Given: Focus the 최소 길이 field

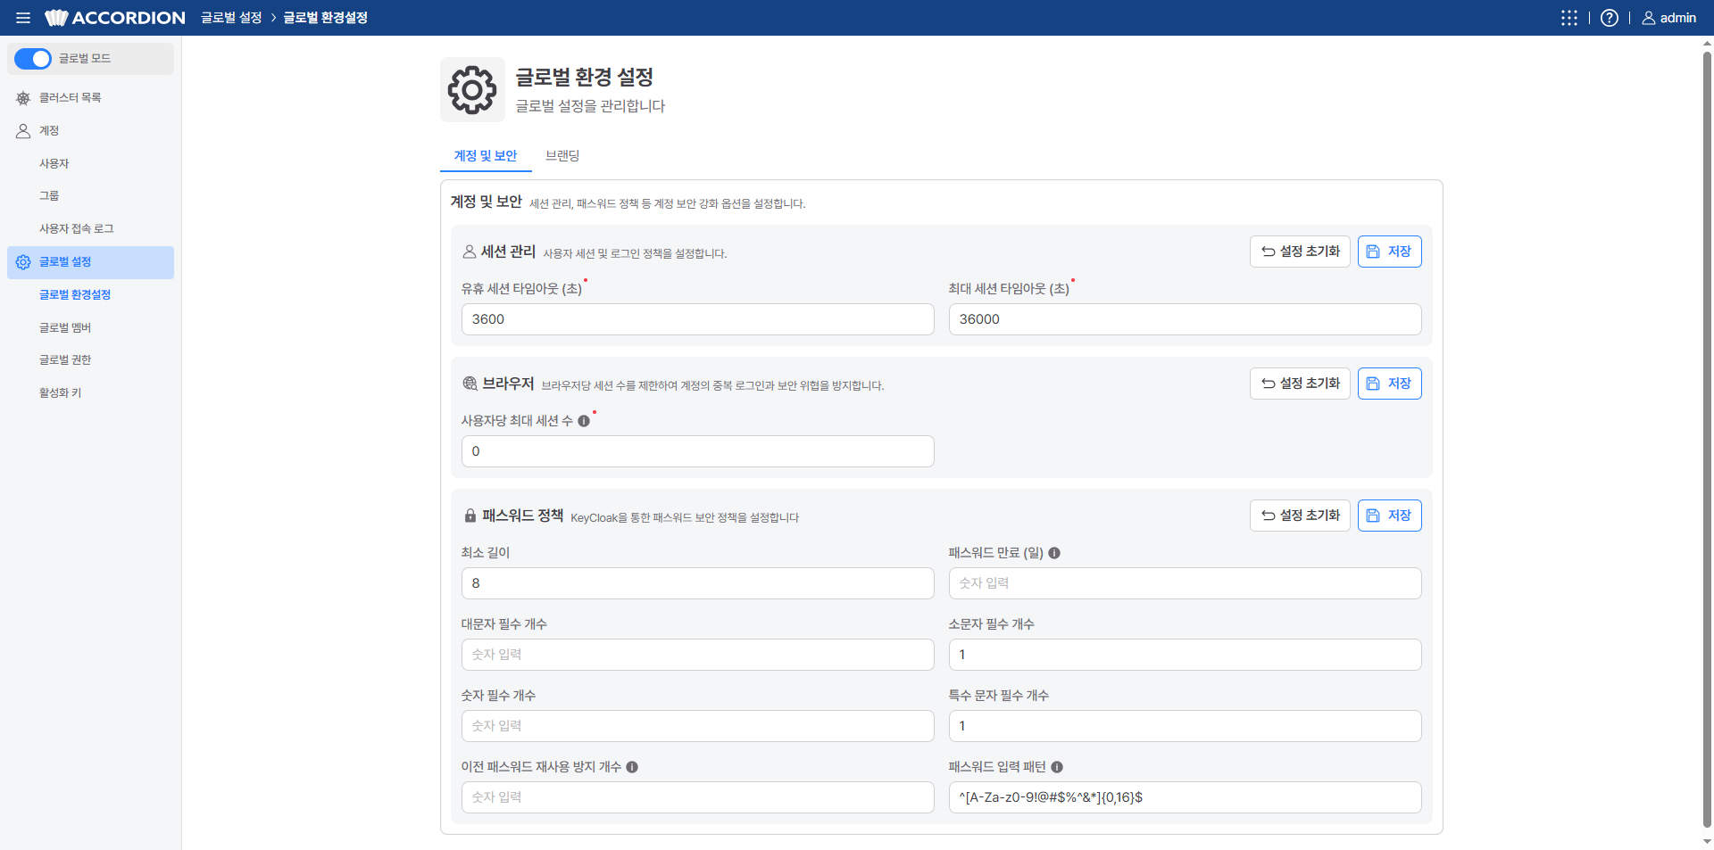Looking at the screenshot, I should point(698,583).
